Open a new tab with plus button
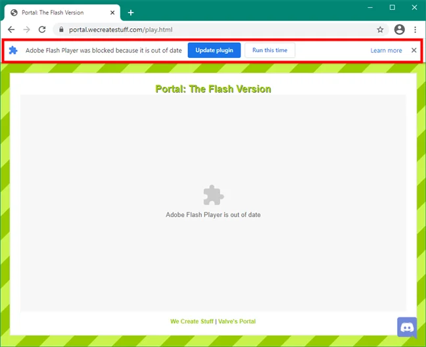426x347 pixels. click(x=131, y=12)
